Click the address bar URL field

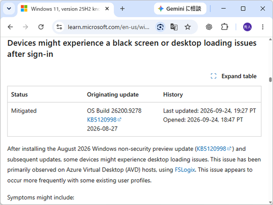click(x=109, y=27)
